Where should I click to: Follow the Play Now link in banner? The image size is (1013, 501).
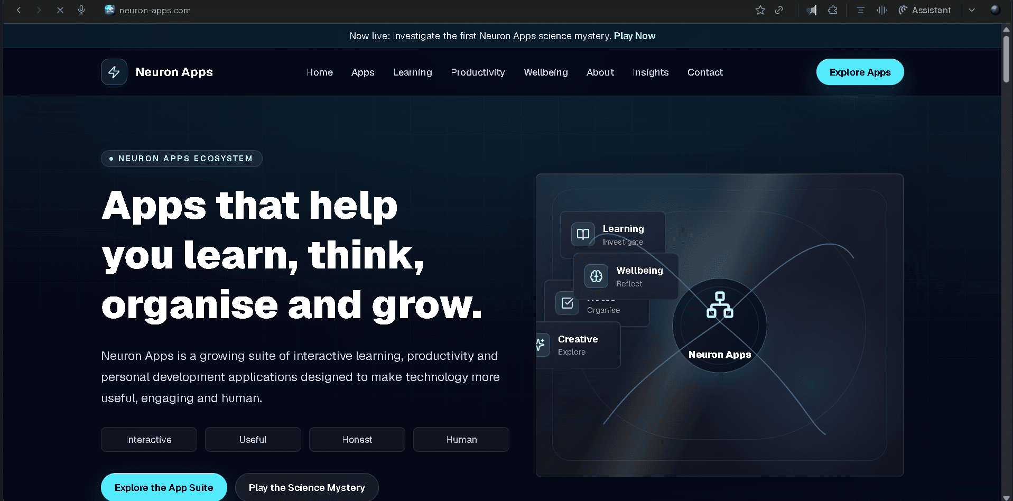pyautogui.click(x=635, y=36)
